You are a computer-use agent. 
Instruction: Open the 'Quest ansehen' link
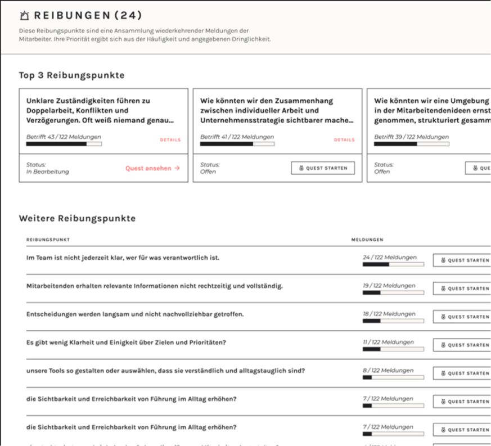click(148, 168)
